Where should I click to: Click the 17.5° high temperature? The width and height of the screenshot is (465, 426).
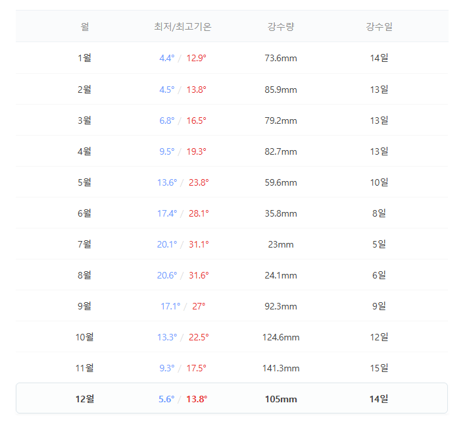point(196,368)
